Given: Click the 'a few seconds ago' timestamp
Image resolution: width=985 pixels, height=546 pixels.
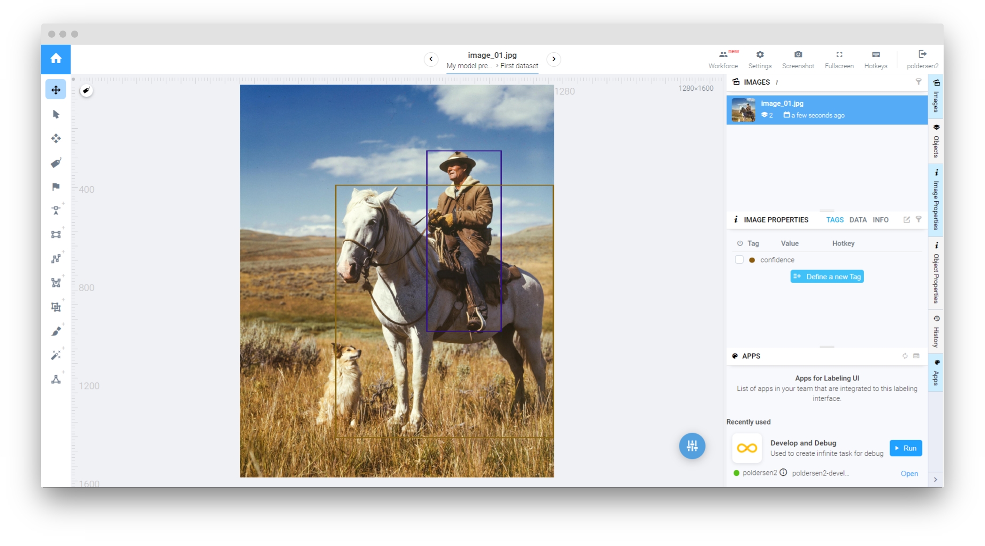Looking at the screenshot, I should tap(818, 115).
